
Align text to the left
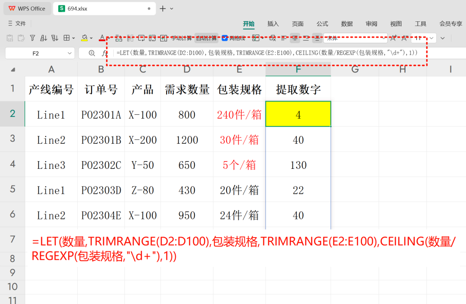pos(284,38)
